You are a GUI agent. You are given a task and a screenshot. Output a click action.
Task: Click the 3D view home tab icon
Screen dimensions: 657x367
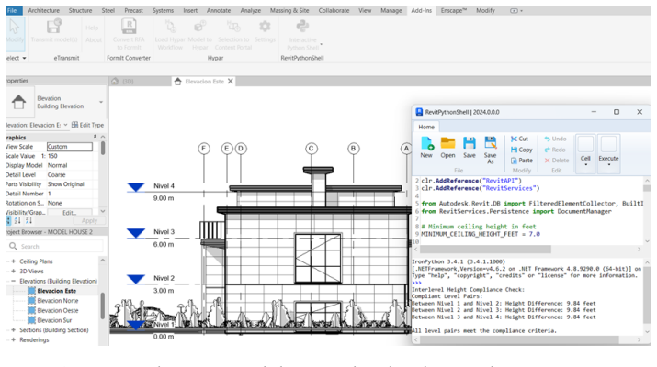(x=115, y=81)
